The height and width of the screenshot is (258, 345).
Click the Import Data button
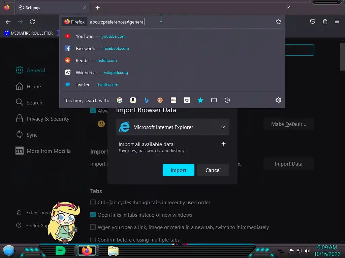(288, 164)
